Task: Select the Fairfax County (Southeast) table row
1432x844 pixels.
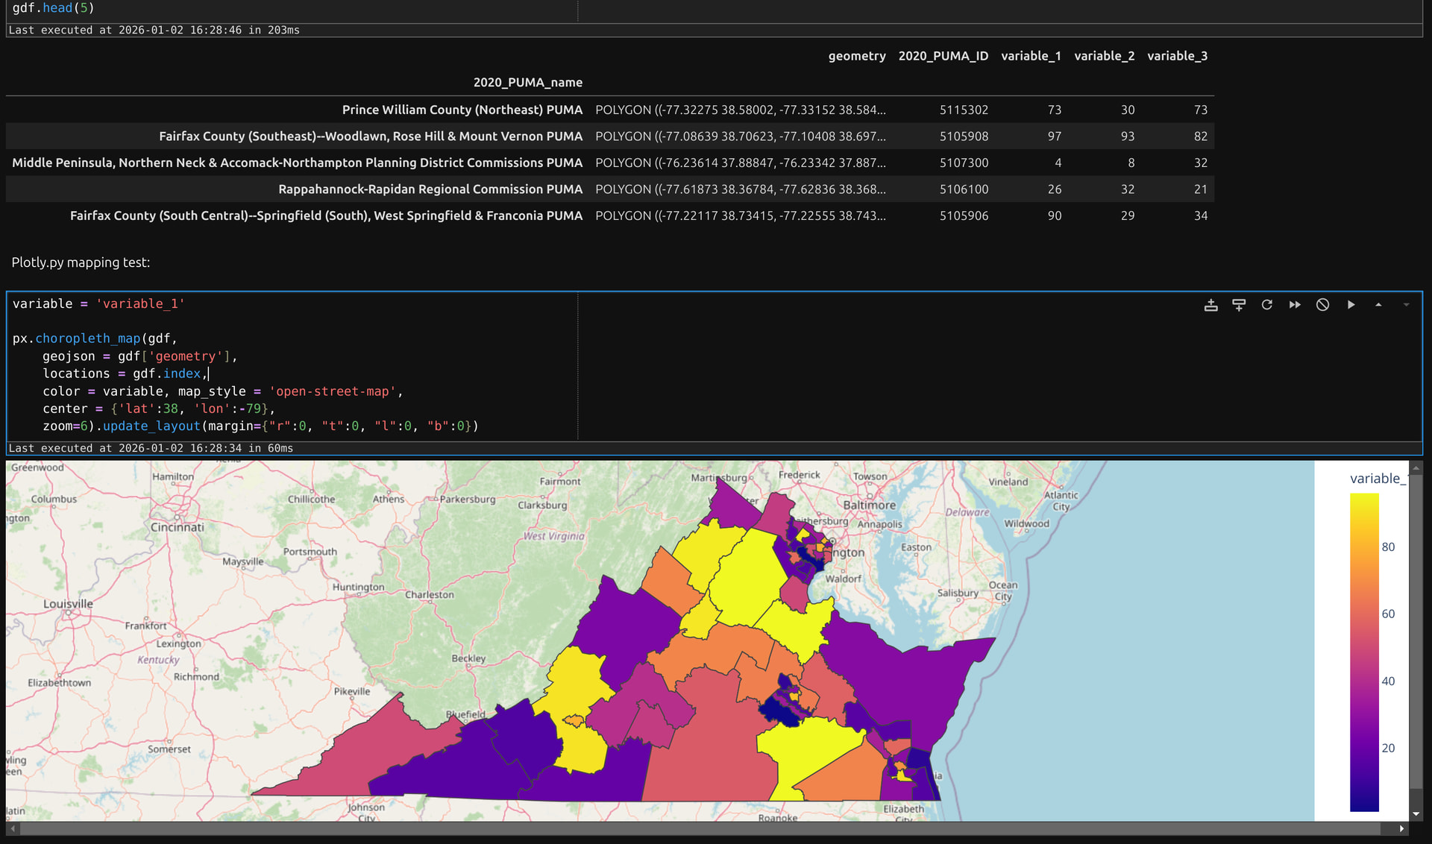Action: point(371,136)
